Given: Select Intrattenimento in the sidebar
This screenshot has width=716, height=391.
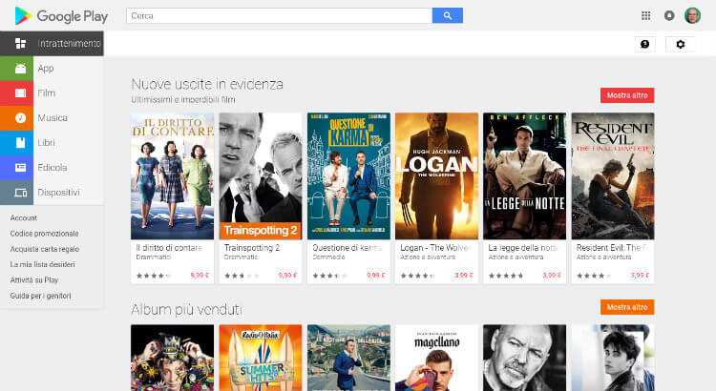Looking at the screenshot, I should point(53,43).
